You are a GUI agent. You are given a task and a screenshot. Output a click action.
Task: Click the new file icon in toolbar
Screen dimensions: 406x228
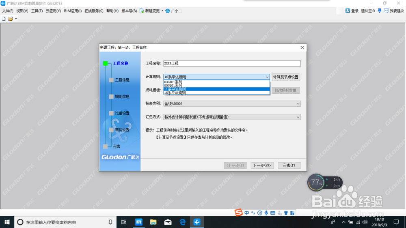tap(4, 19)
